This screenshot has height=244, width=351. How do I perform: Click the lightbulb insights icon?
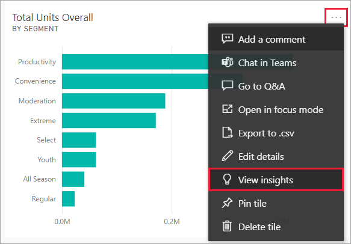point(227,180)
